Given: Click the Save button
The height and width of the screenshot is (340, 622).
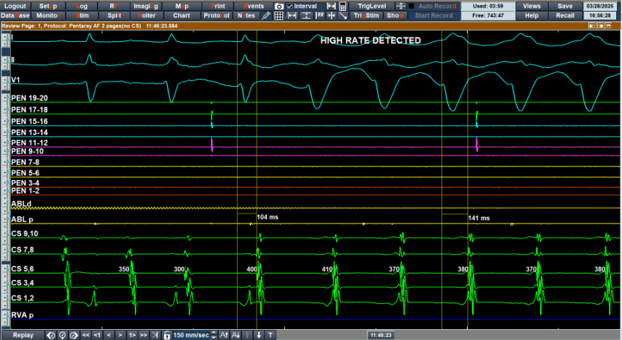Looking at the screenshot, I should (565, 7).
